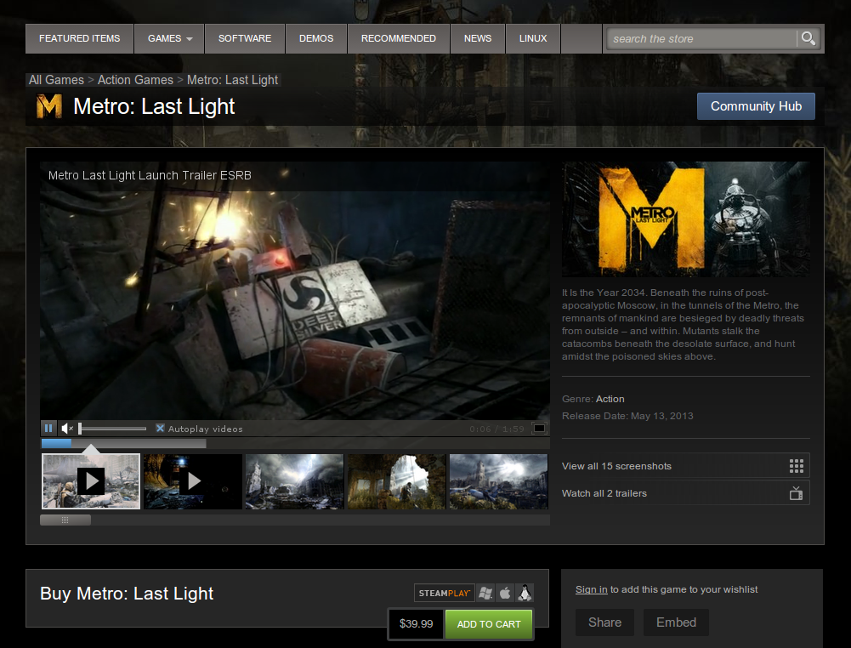Click the search magnifier icon
The width and height of the screenshot is (851, 648).
[x=808, y=38]
